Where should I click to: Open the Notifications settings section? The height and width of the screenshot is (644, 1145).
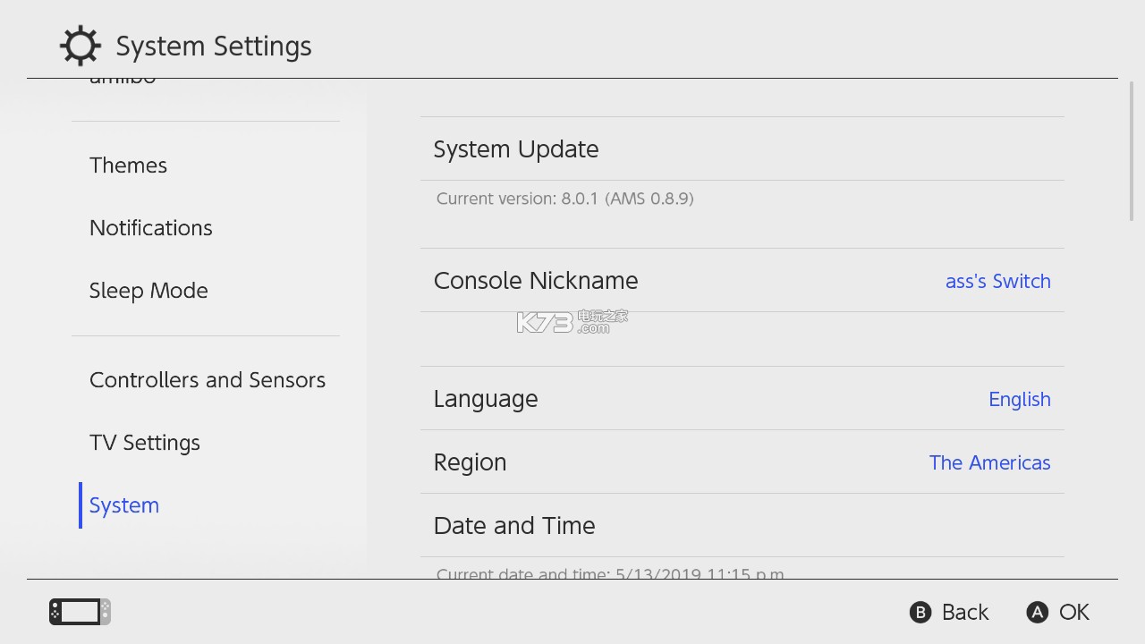[150, 228]
